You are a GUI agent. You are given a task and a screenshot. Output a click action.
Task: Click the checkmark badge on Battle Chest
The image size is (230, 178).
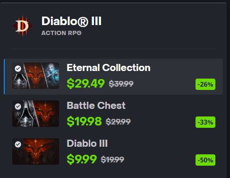18,107
